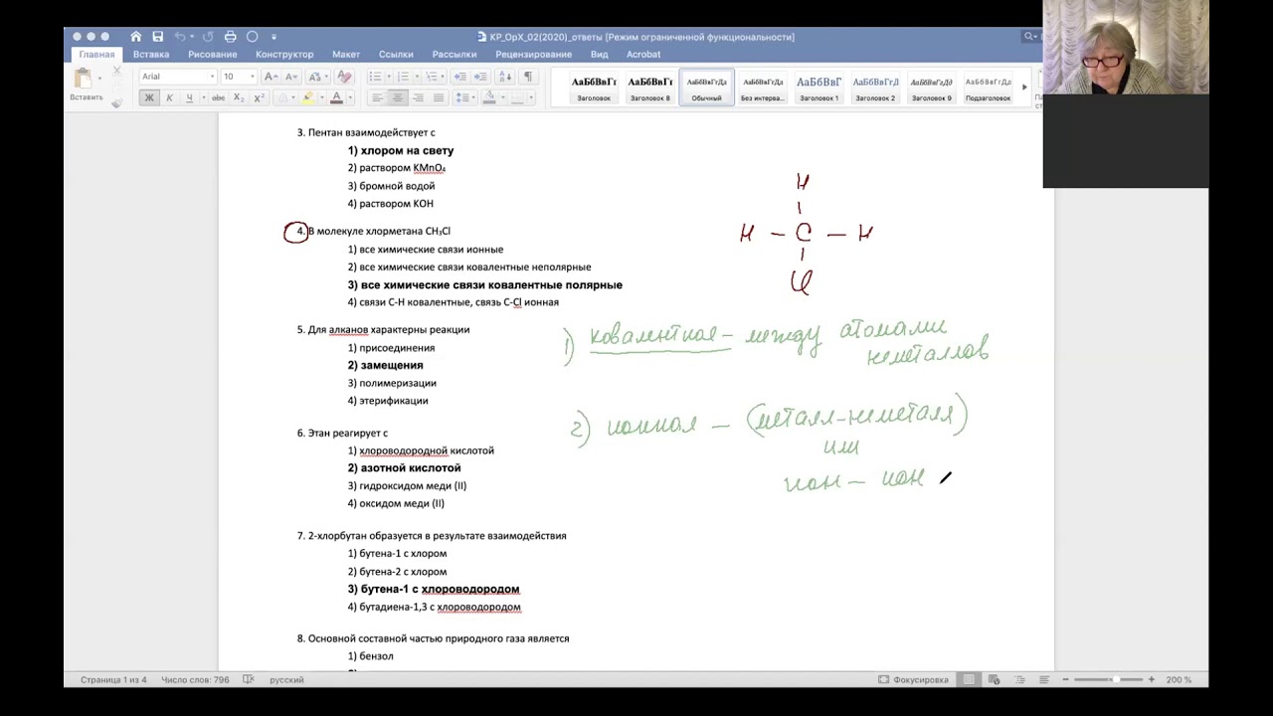
Task: Start a bulleted list
Action: click(x=375, y=77)
